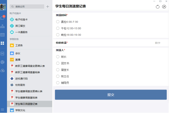Select 晨检6:00-7:30 radio option
Screen dimensions: 169x113
[x=58, y=21]
